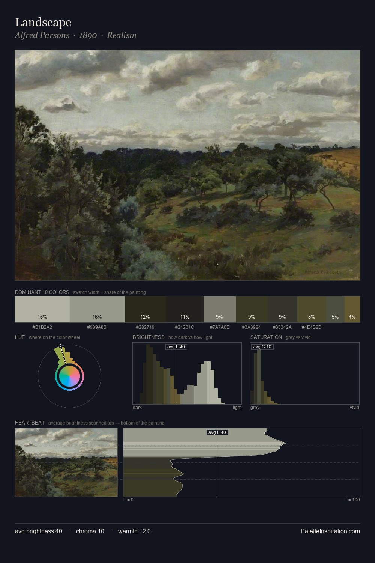This screenshot has width=375, height=563.
Task: Click the 'Alfred Parsons · 1890 · Realism' subtitle
Action: click(x=76, y=35)
